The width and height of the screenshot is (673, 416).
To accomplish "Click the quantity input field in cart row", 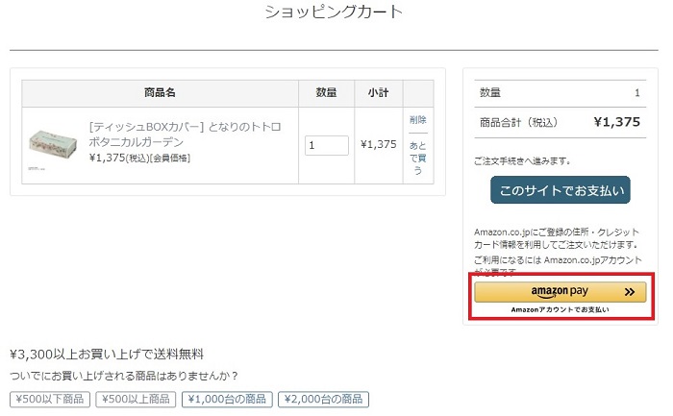I will pos(327,145).
